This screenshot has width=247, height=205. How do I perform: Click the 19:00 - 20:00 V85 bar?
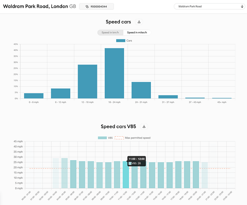tap(196, 175)
